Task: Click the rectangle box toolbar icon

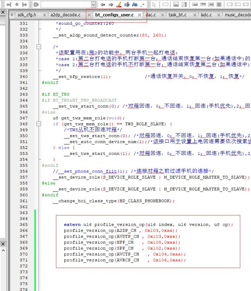Action: pyautogui.click(x=165, y=4)
